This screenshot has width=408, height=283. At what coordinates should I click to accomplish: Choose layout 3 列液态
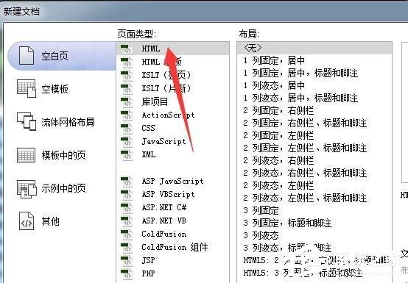tap(261, 235)
